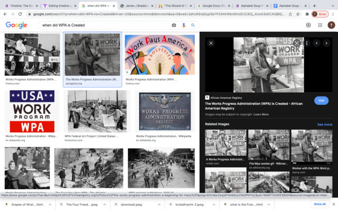
Task: Start voice search with the microphone
Action: [x=184, y=25]
